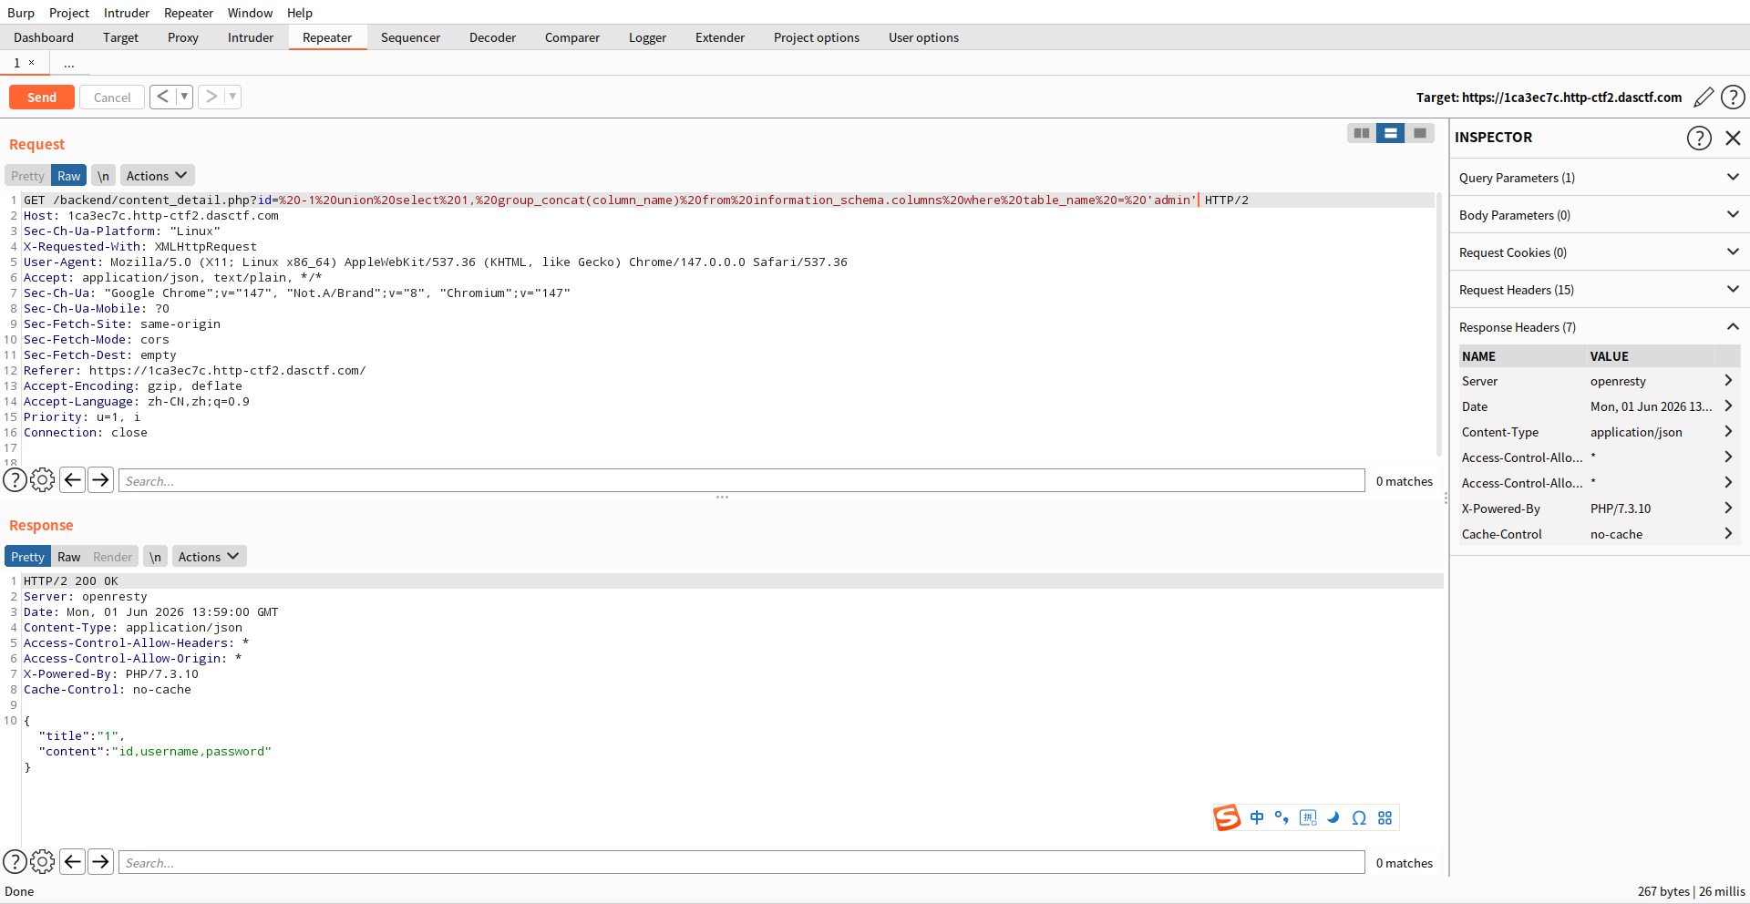The height and width of the screenshot is (904, 1750).
Task: Open request search settings gear
Action: pos(43,480)
